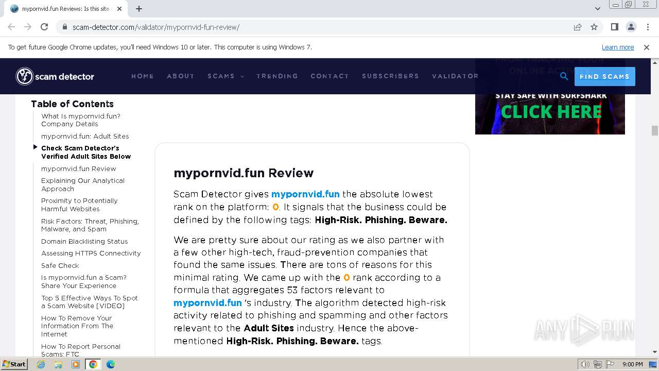Dismiss the Chrome update notification bar

click(x=647, y=47)
